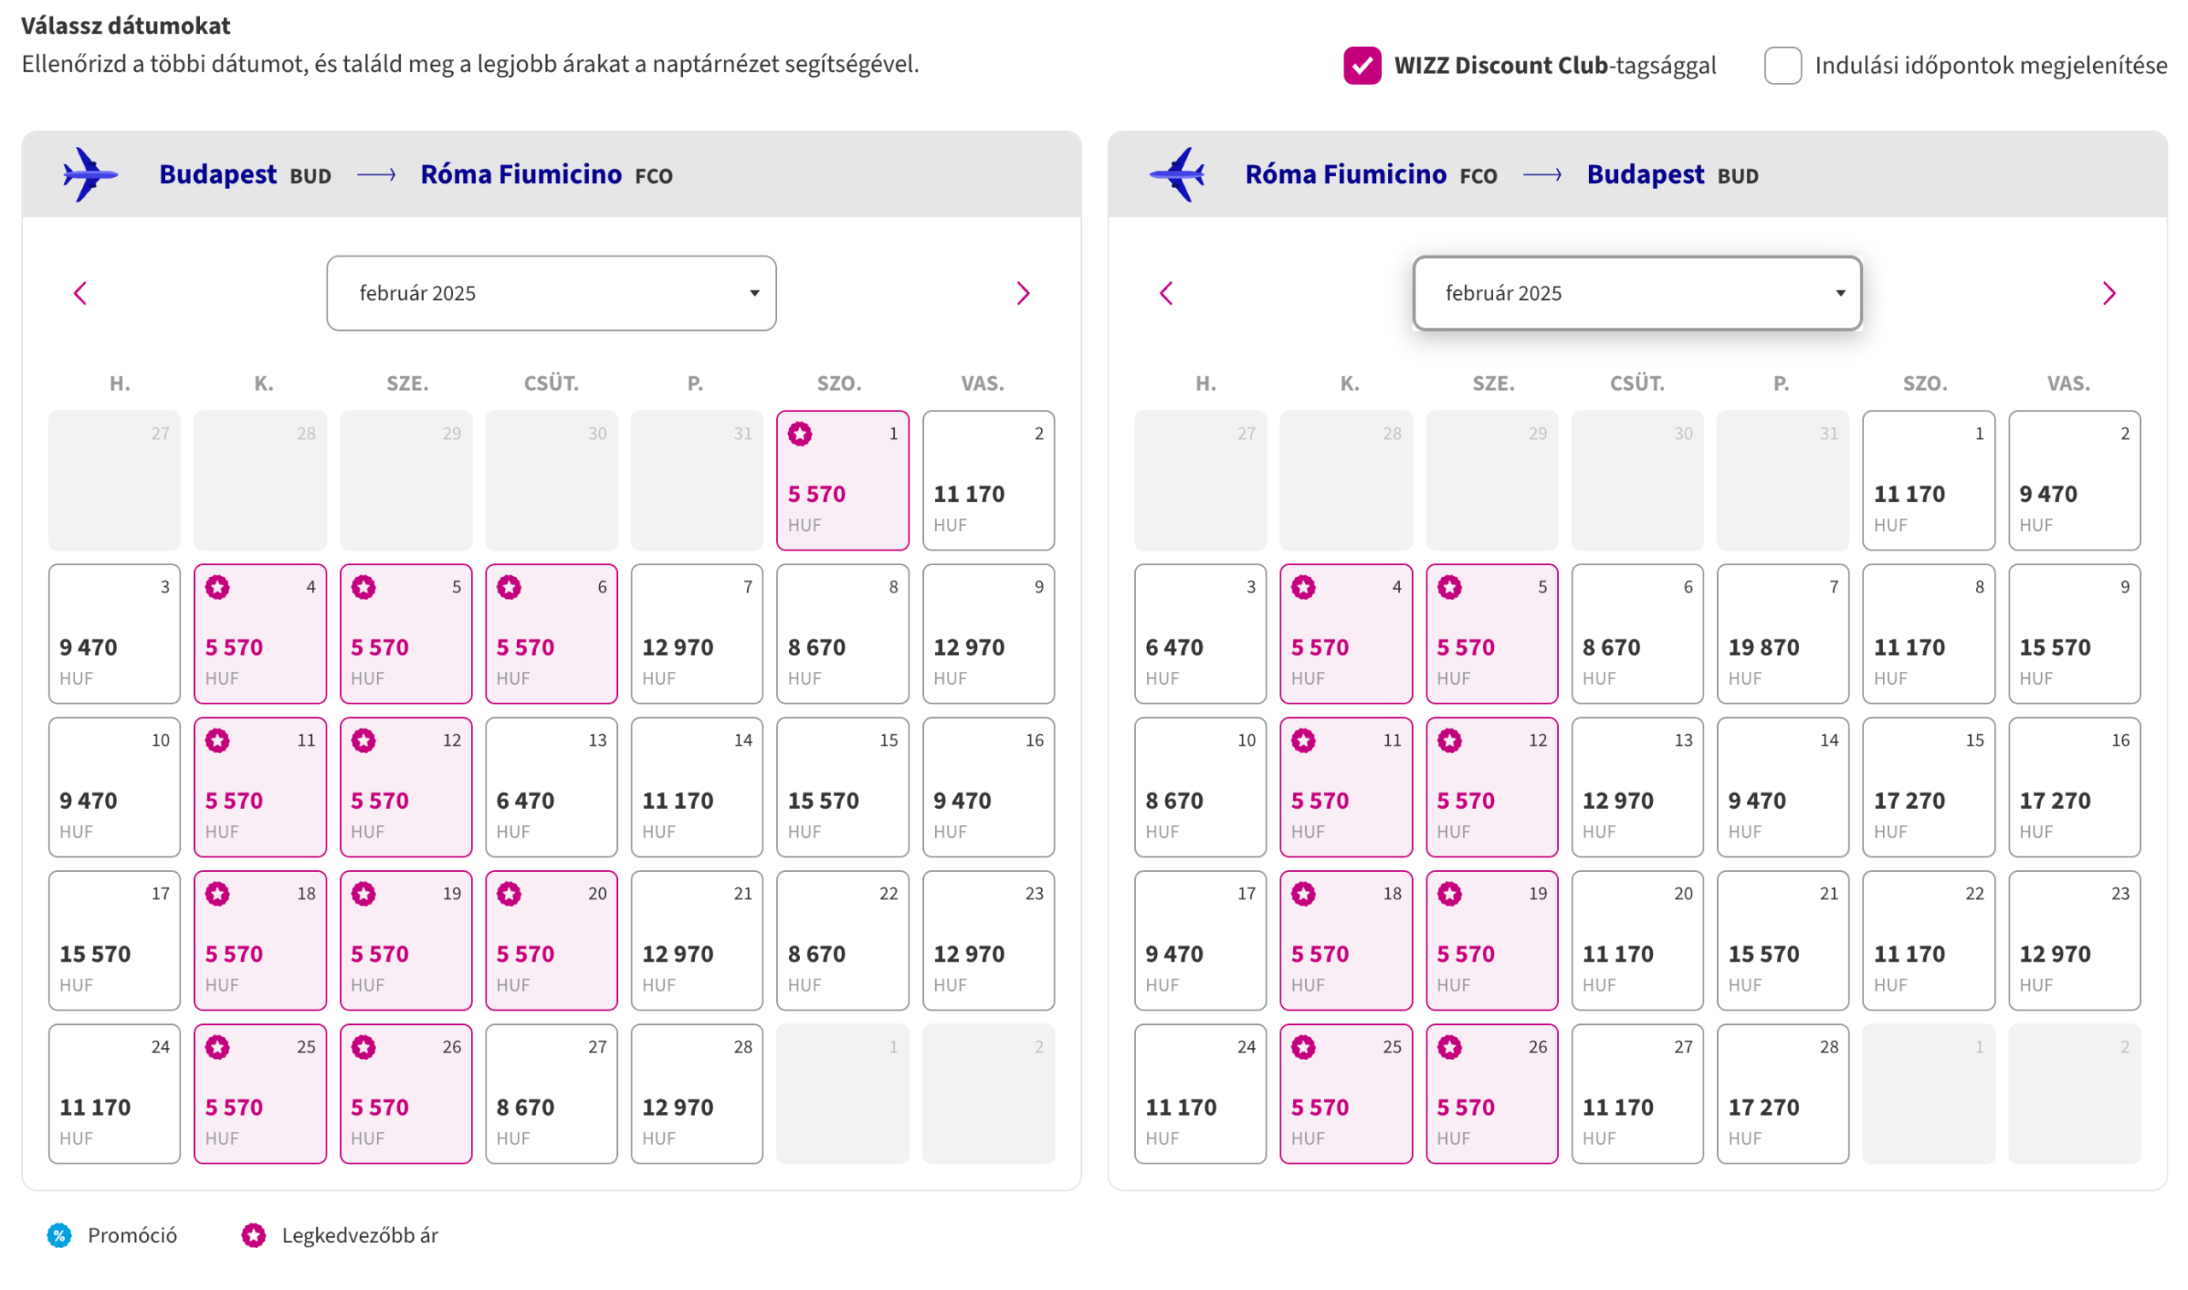Select return February 3 for 6 470 HUF
The height and width of the screenshot is (1290, 2188).
click(x=1200, y=634)
